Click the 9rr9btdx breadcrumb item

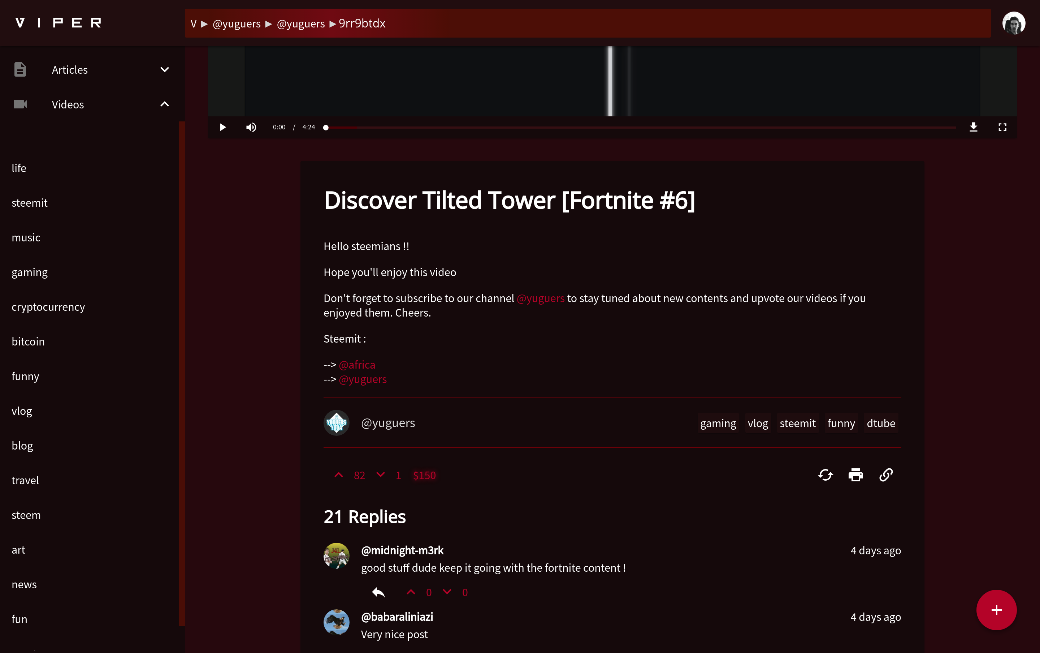point(362,23)
